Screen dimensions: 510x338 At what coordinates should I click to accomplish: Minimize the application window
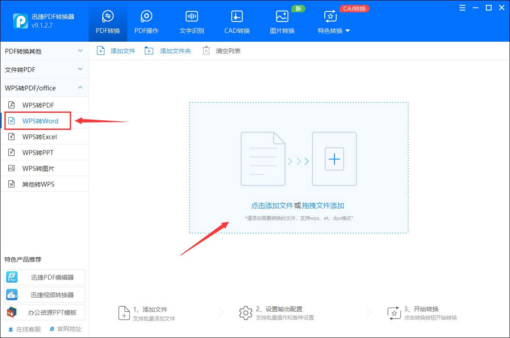[x=475, y=8]
